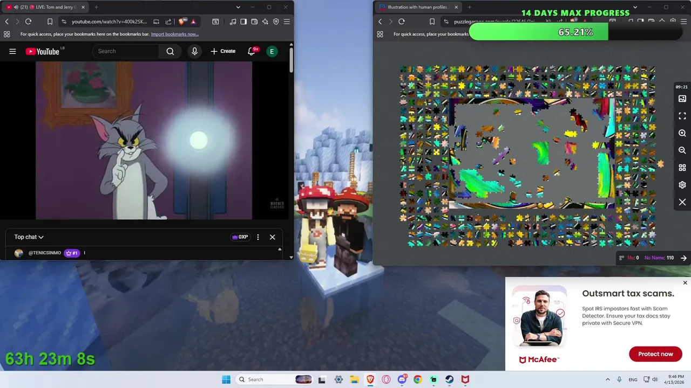Dismiss the McAfee ad popup

(685, 283)
